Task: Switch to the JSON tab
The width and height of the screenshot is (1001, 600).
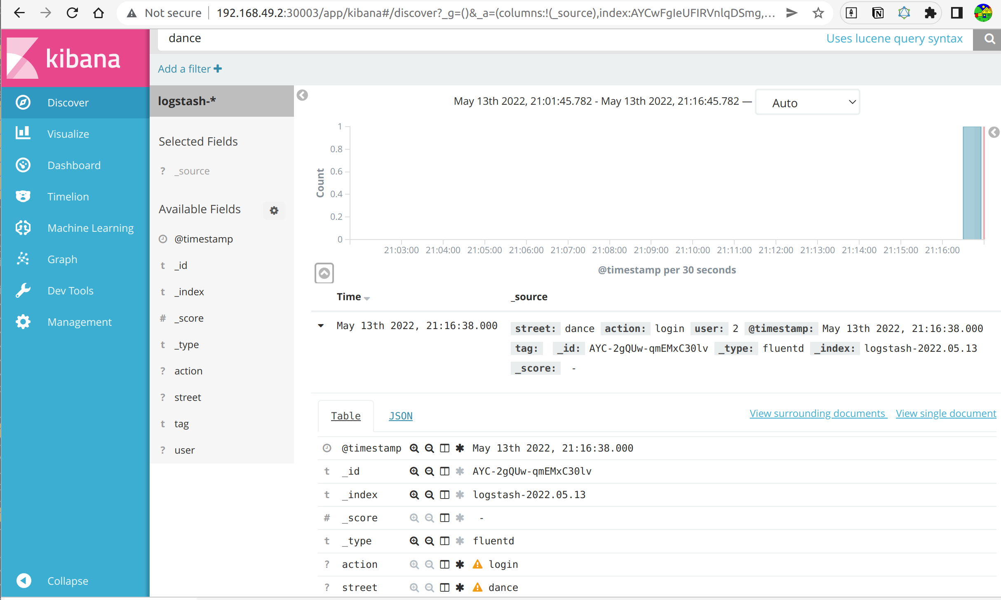Action: pyautogui.click(x=400, y=416)
